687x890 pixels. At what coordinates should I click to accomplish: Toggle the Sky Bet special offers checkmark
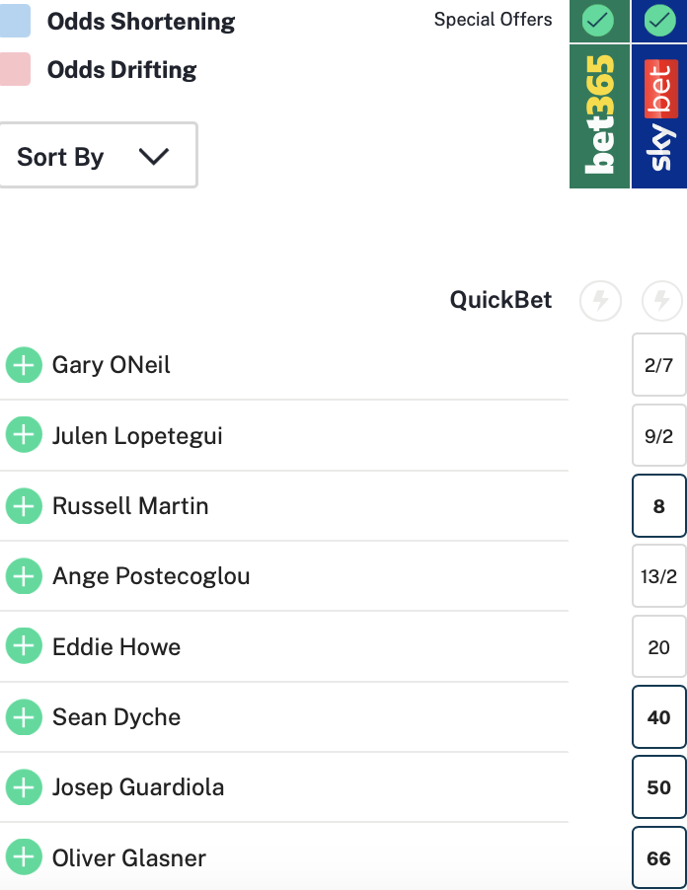click(x=659, y=20)
